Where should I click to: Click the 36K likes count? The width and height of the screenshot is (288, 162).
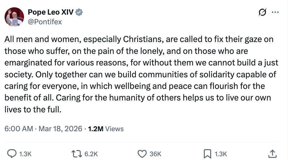point(155,154)
